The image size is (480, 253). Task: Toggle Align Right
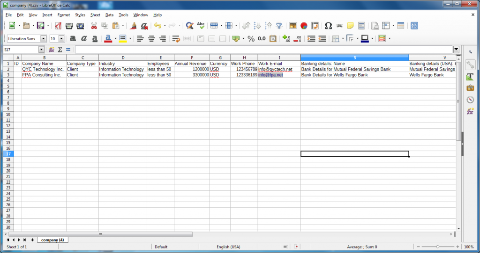coord(162,38)
